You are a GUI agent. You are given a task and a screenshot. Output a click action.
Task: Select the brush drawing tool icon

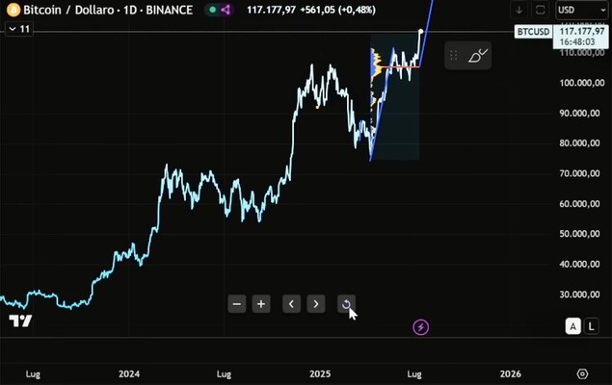[x=477, y=56]
